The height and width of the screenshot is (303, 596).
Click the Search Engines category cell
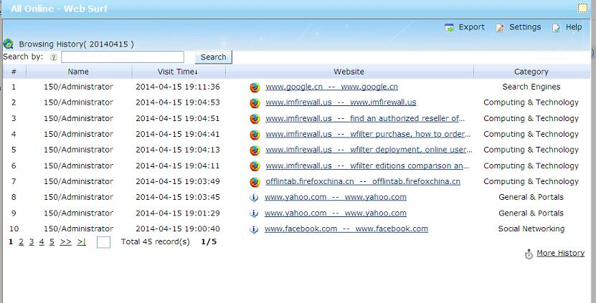click(531, 87)
